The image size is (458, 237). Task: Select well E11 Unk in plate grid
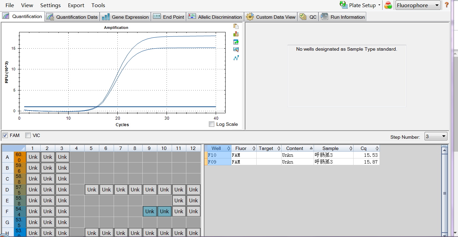[179, 200]
